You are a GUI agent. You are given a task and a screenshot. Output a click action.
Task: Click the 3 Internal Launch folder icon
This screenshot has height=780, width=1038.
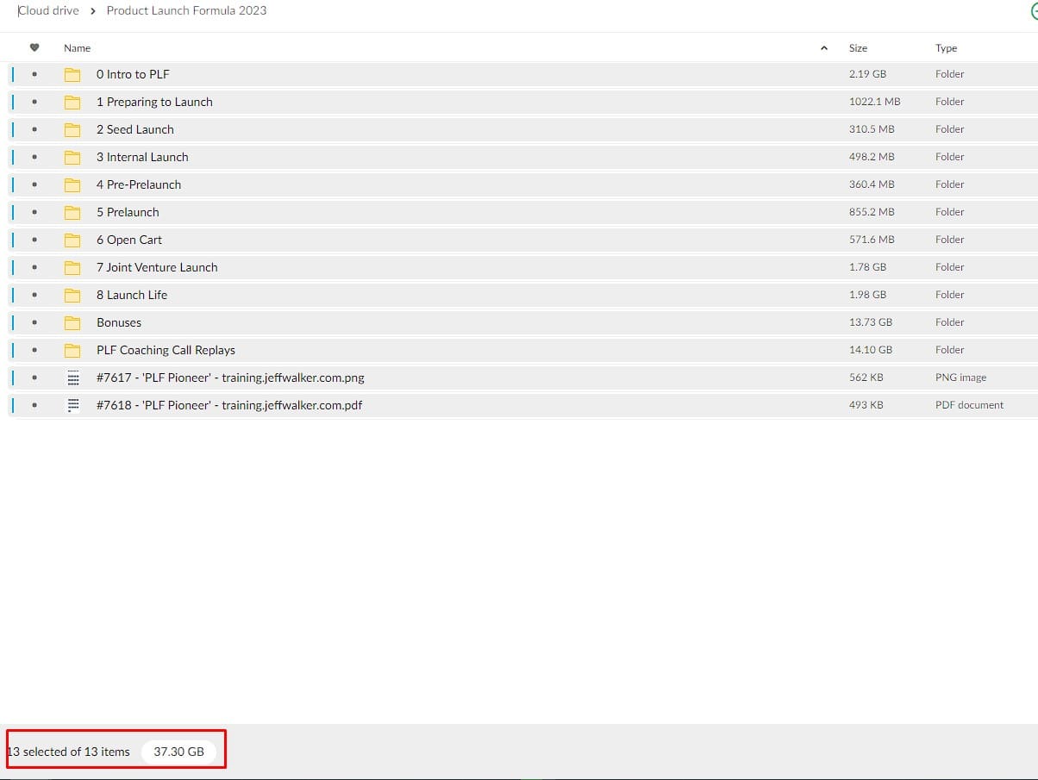[72, 157]
